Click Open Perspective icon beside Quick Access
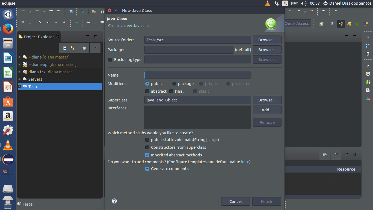Screen dimensions: 373x210 [321, 24]
